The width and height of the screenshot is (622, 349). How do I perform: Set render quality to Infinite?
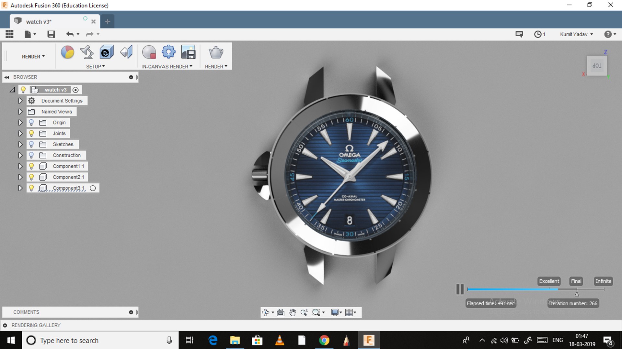[604, 281]
